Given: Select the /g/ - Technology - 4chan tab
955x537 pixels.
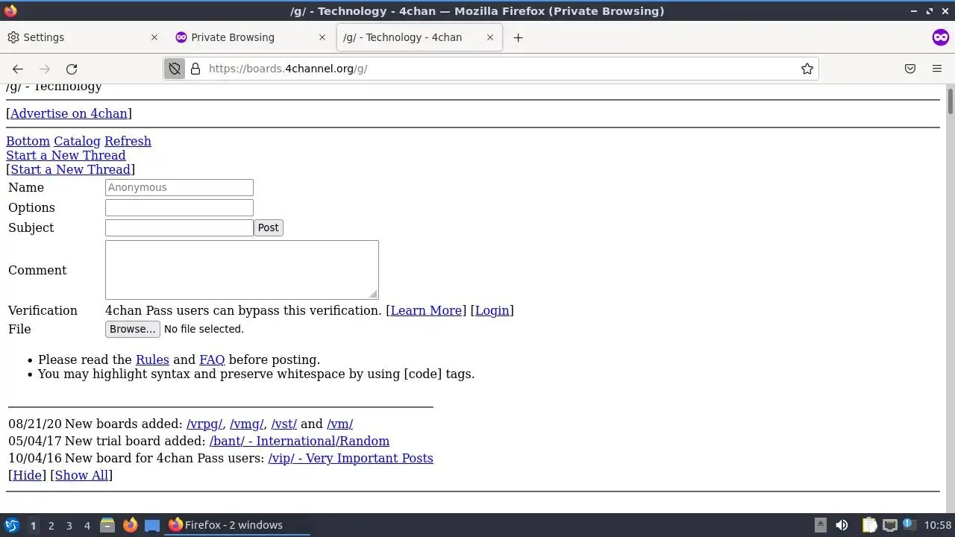Looking at the screenshot, I should point(419,37).
